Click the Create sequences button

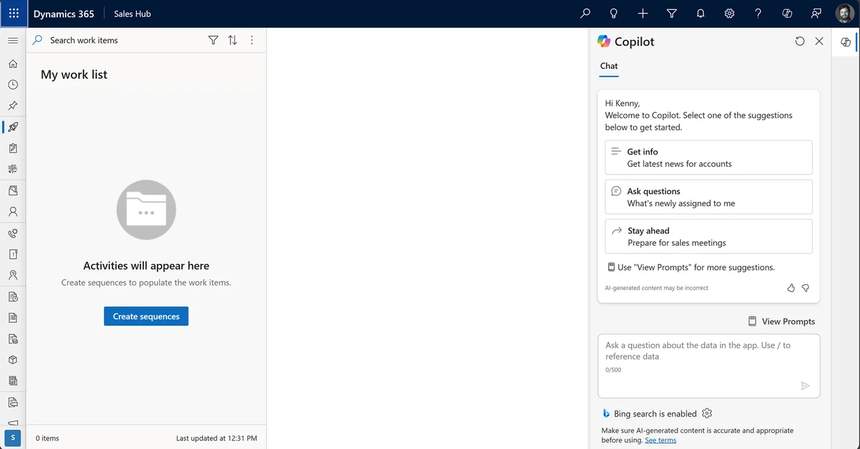[146, 317]
